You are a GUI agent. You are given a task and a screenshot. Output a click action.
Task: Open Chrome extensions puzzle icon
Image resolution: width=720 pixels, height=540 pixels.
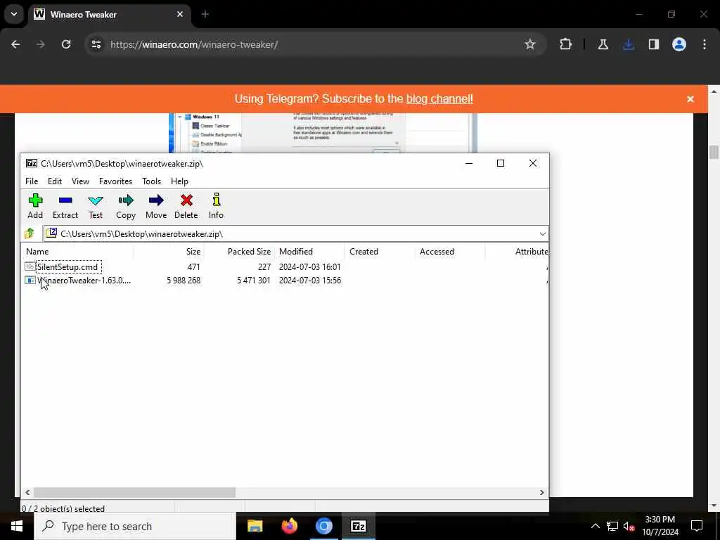coord(566,44)
